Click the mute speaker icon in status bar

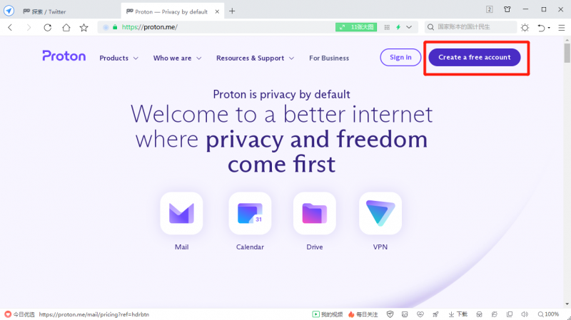coord(525,314)
